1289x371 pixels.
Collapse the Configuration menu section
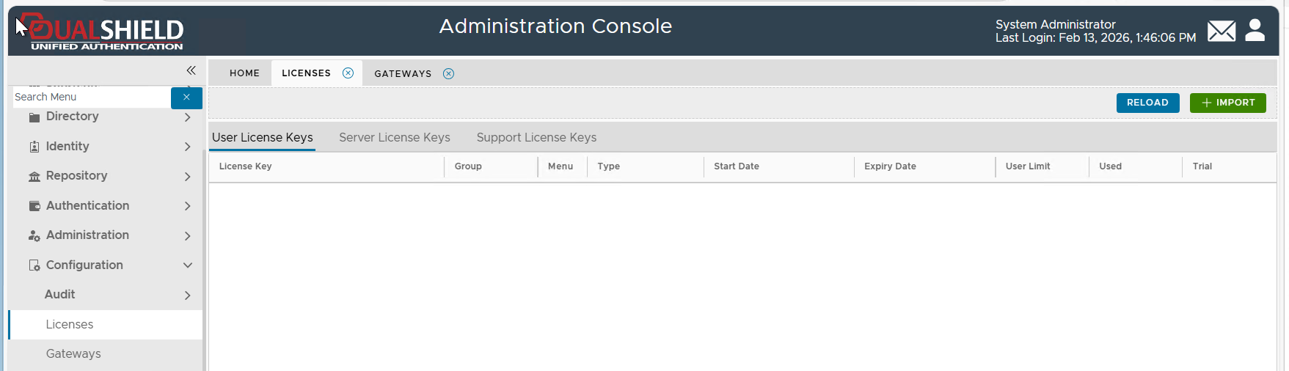coord(187,265)
